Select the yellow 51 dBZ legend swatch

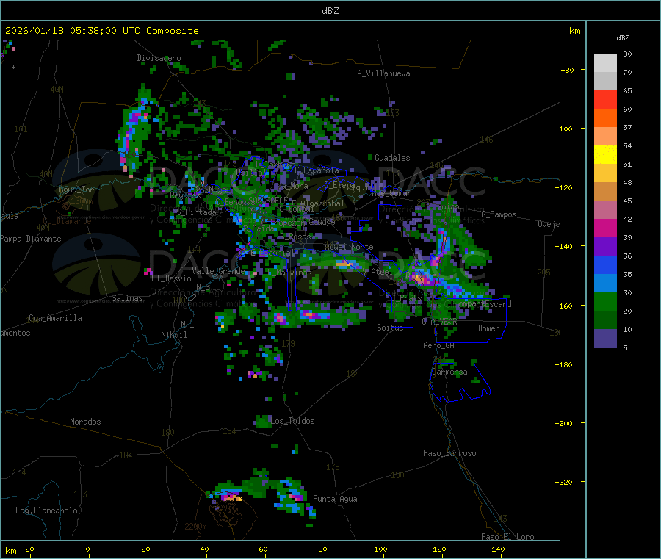[605, 155]
